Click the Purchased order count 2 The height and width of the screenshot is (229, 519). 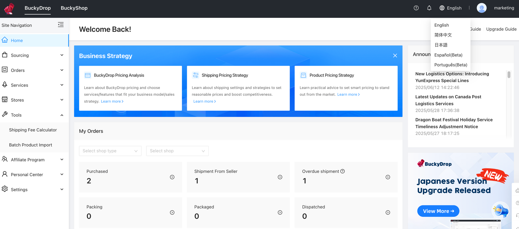pyautogui.click(x=89, y=181)
